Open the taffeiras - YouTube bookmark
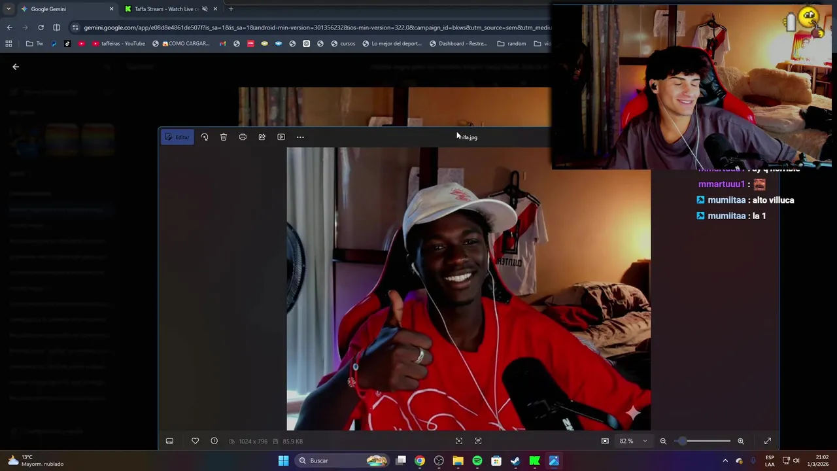837x471 pixels. point(118,44)
